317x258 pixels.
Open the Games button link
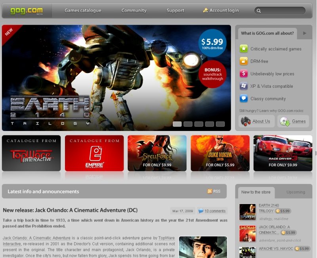click(299, 121)
